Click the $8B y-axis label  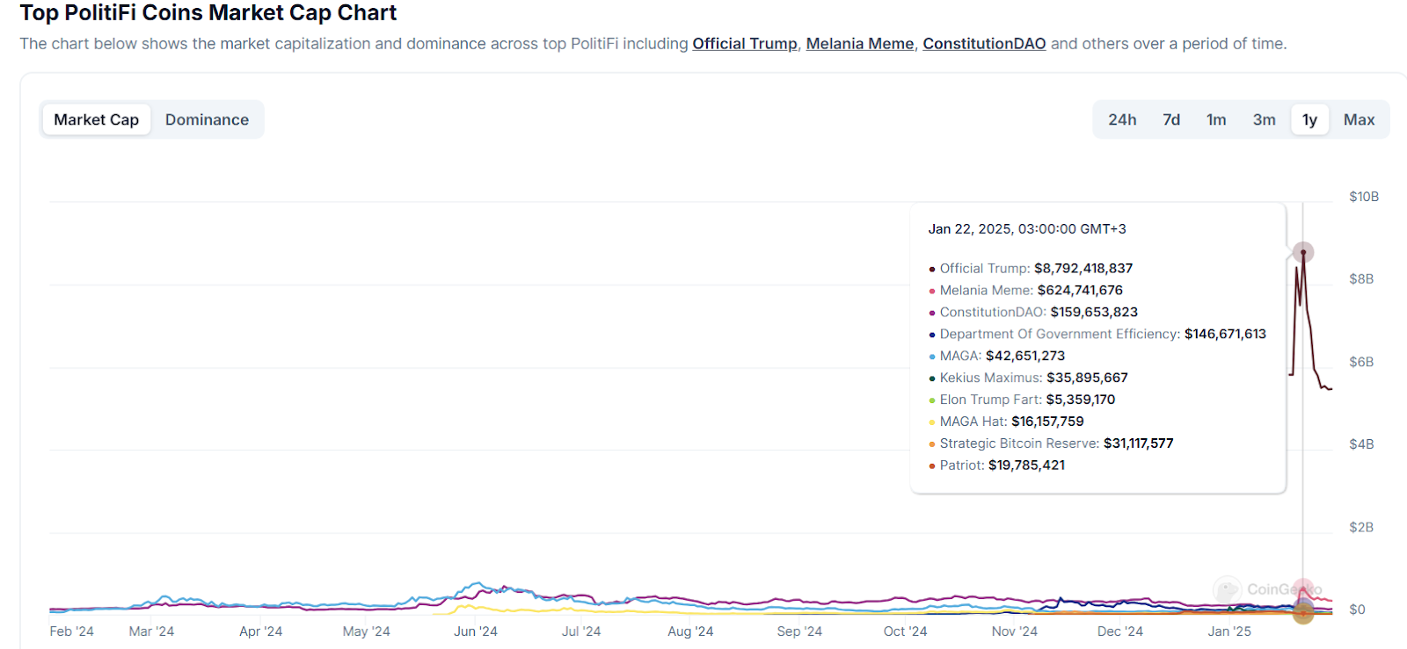[x=1361, y=279]
